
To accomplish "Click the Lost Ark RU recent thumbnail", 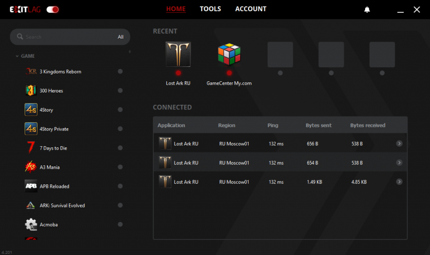I will 178,54.
